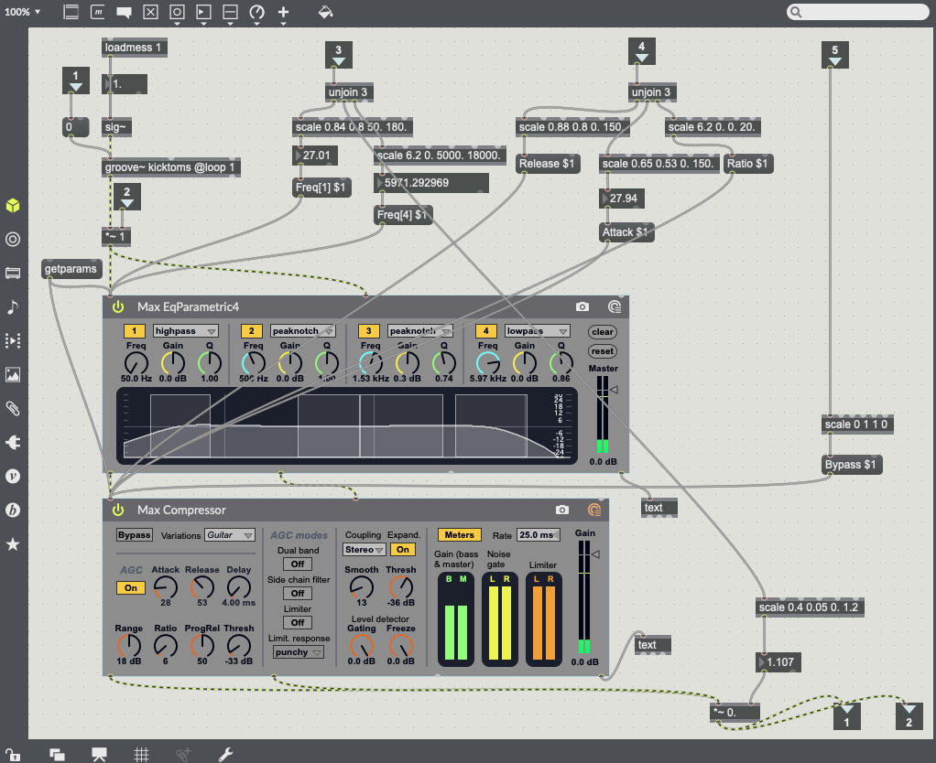936x763 pixels.
Task: Open the Guitar variations dropdown
Action: click(x=230, y=535)
